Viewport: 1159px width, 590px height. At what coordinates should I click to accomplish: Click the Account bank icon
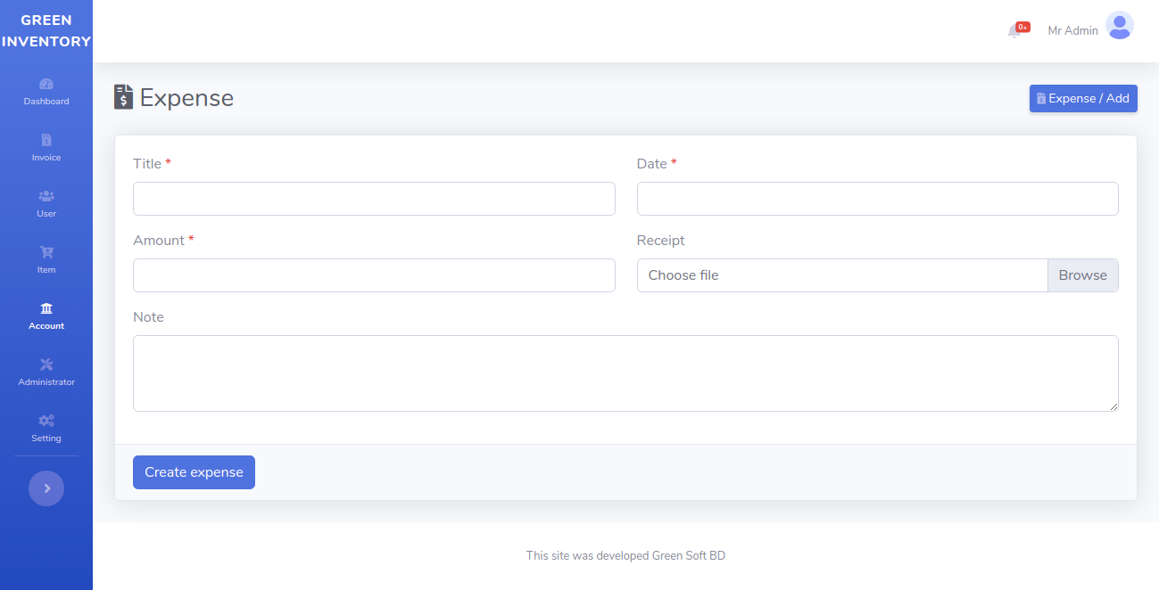pos(46,308)
